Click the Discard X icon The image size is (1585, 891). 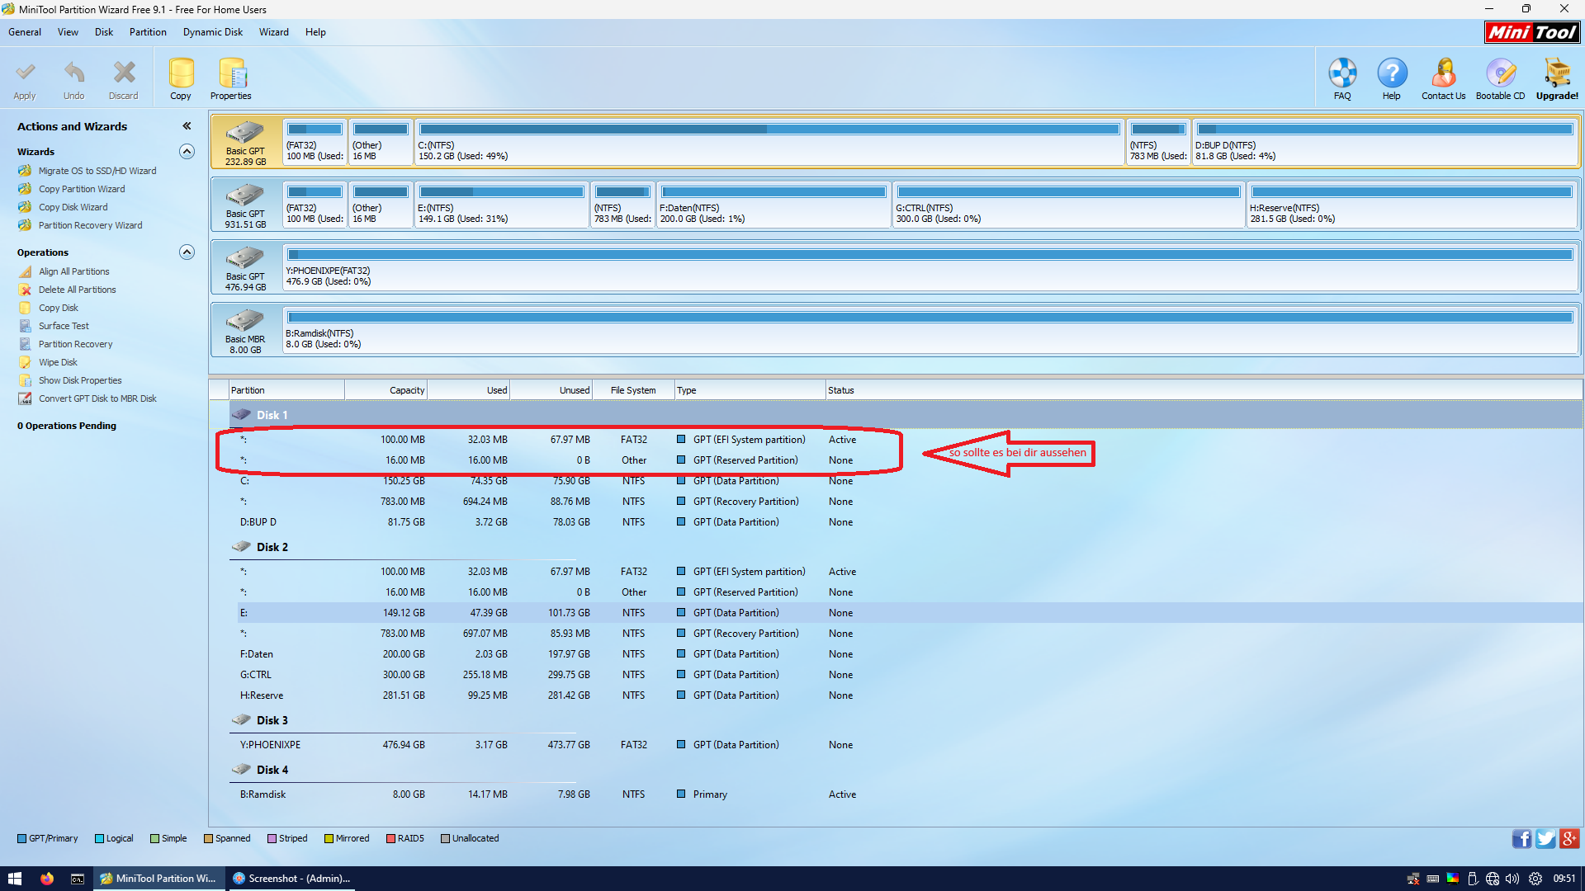point(124,73)
